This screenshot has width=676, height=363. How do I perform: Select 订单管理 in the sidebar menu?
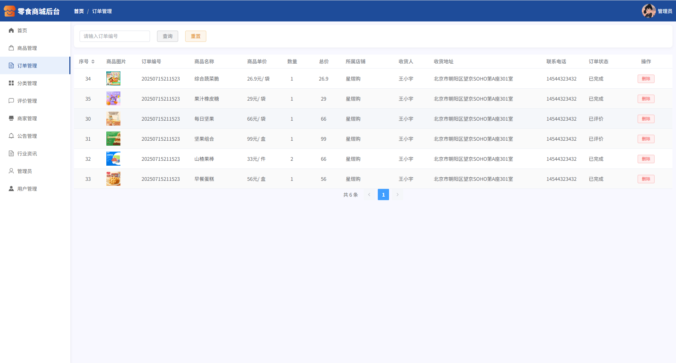point(27,66)
